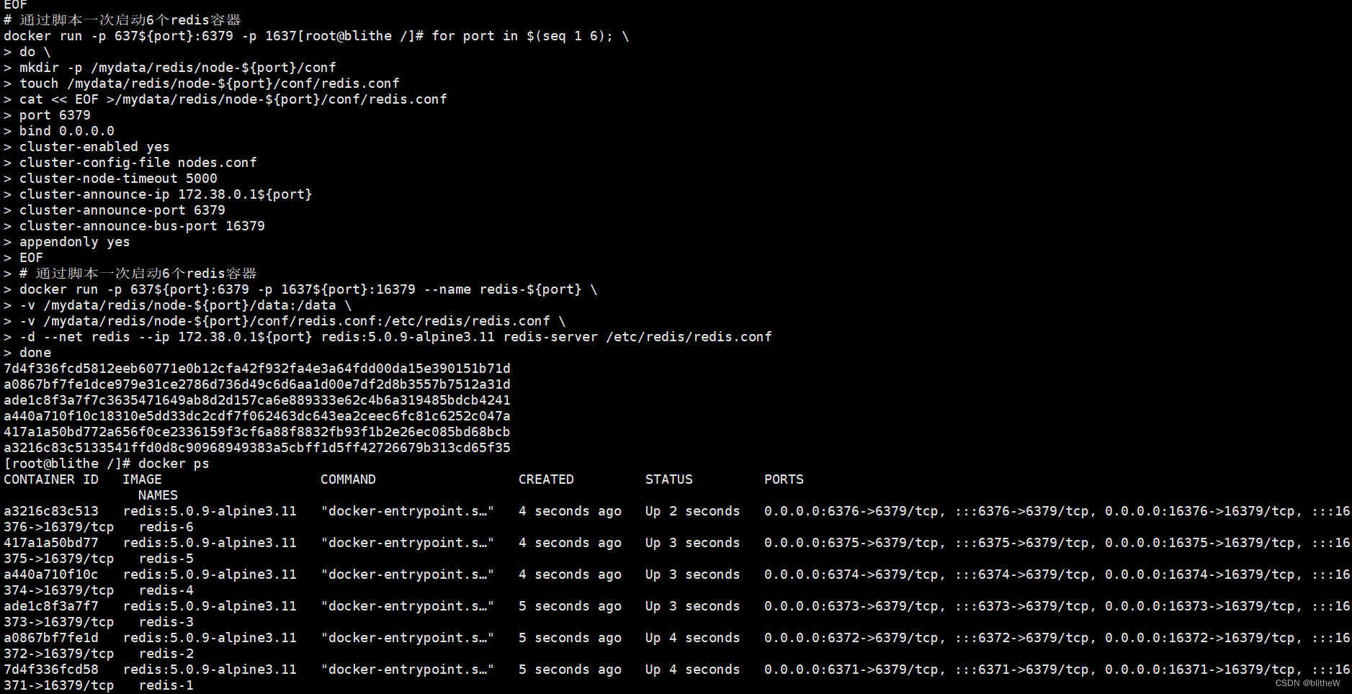Click the PORTS column header
The image size is (1352, 694).
pos(784,479)
